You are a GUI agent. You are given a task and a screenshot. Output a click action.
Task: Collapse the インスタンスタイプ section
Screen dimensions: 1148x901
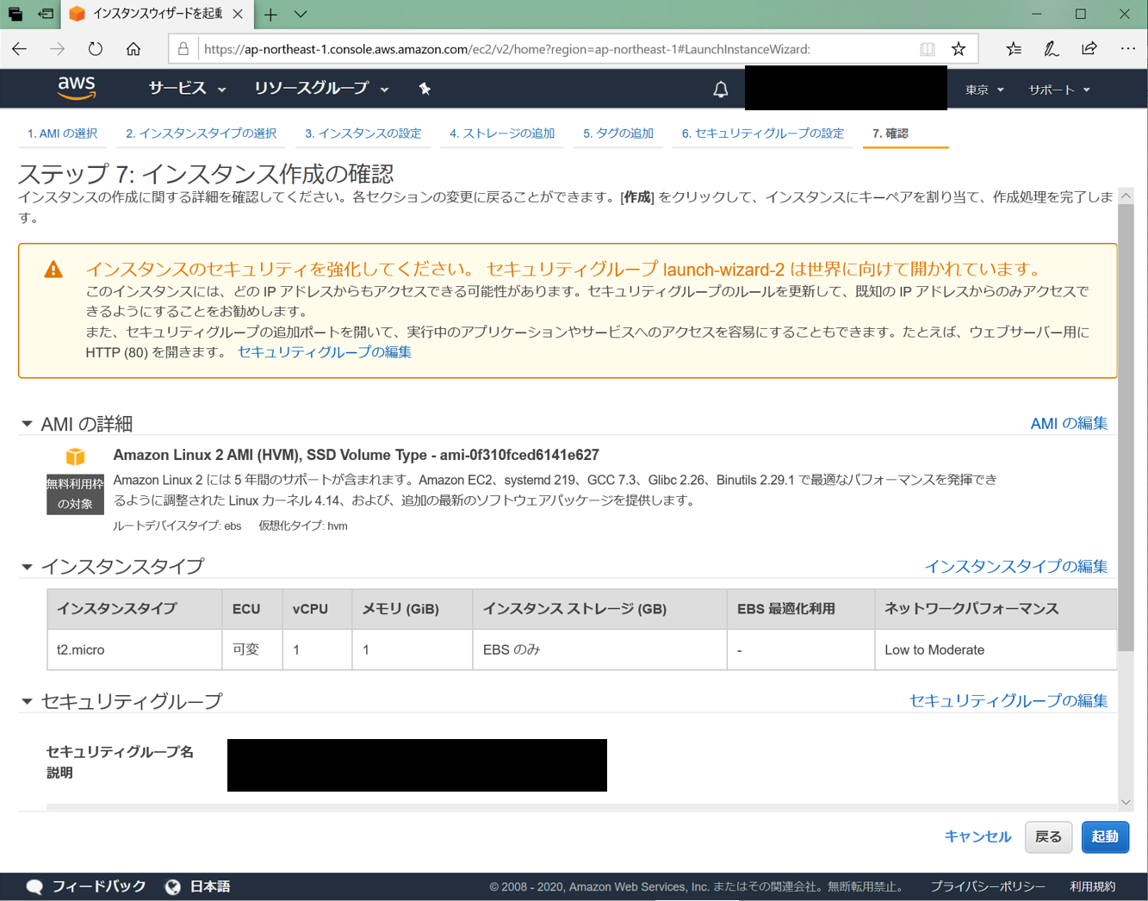point(27,567)
